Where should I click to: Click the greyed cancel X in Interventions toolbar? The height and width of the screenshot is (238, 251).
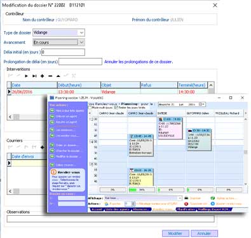coord(74,76)
